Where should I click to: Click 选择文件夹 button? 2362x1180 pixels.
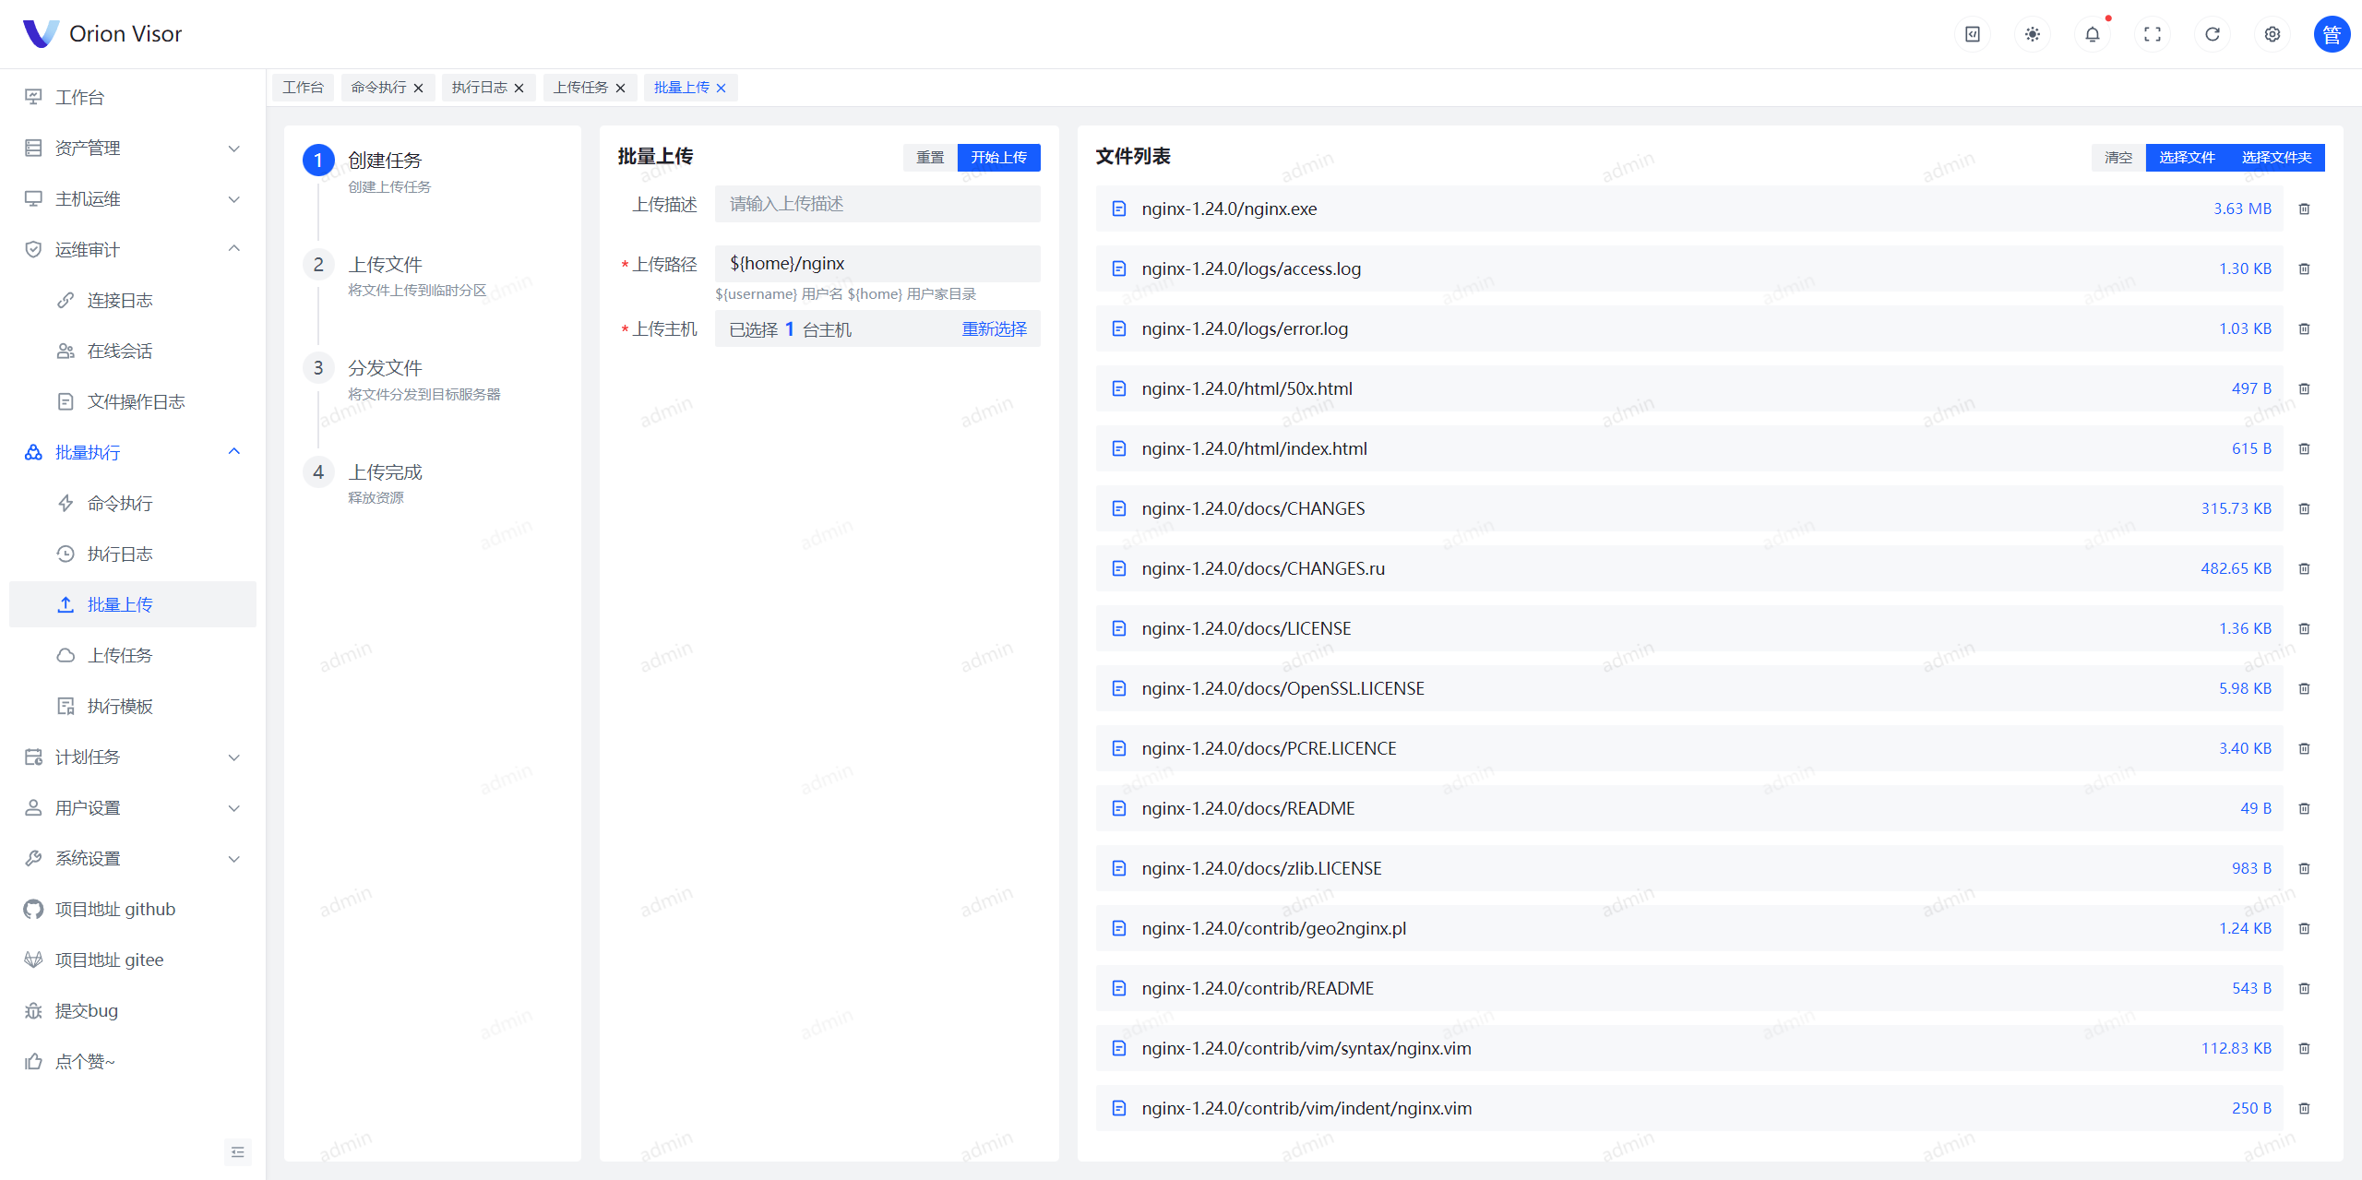point(2276,157)
